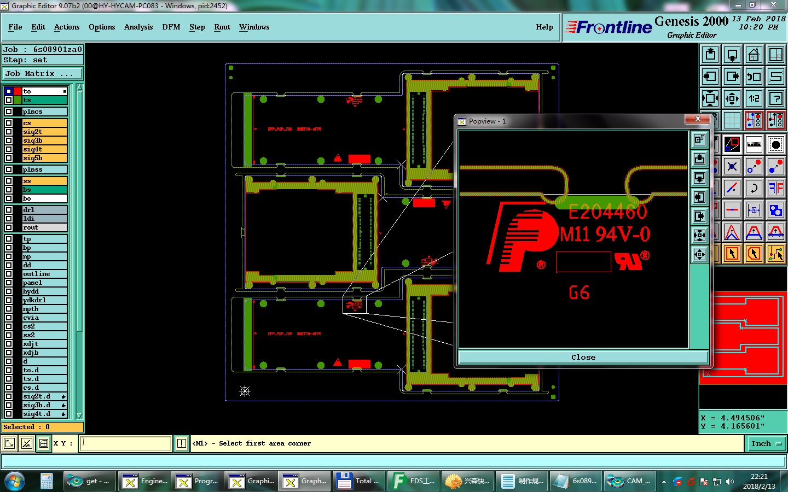This screenshot has width=788, height=492.
Task: Click the pan left view icon
Action: click(710, 77)
